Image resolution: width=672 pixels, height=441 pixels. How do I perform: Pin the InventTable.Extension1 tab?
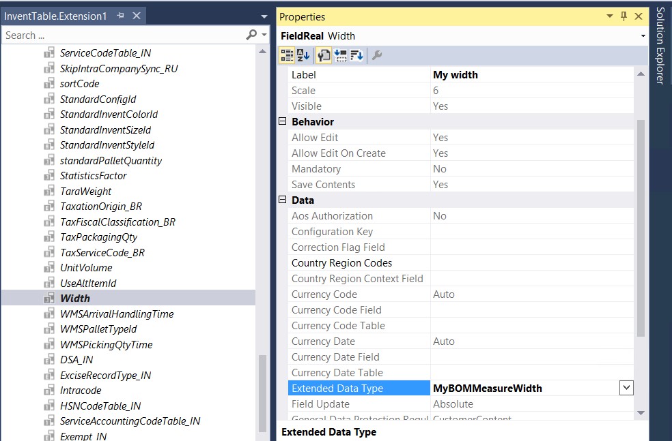point(120,16)
